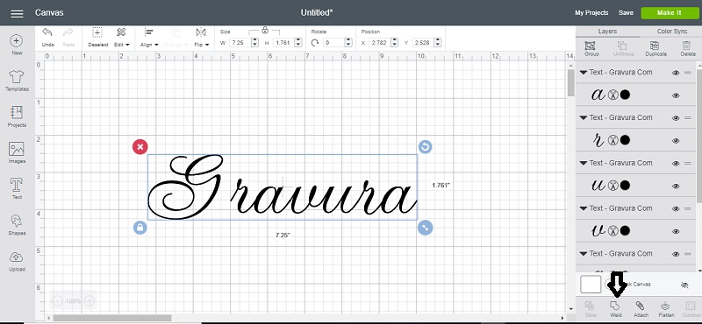The image size is (702, 324).
Task: Toggle the lock handle on selection box
Action: coord(140,228)
